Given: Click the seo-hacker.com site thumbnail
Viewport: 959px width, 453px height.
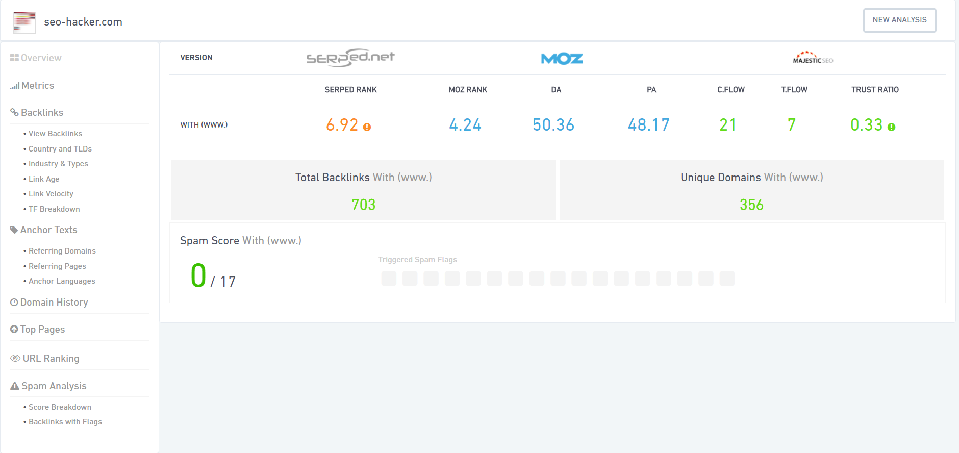Looking at the screenshot, I should pyautogui.click(x=24, y=22).
